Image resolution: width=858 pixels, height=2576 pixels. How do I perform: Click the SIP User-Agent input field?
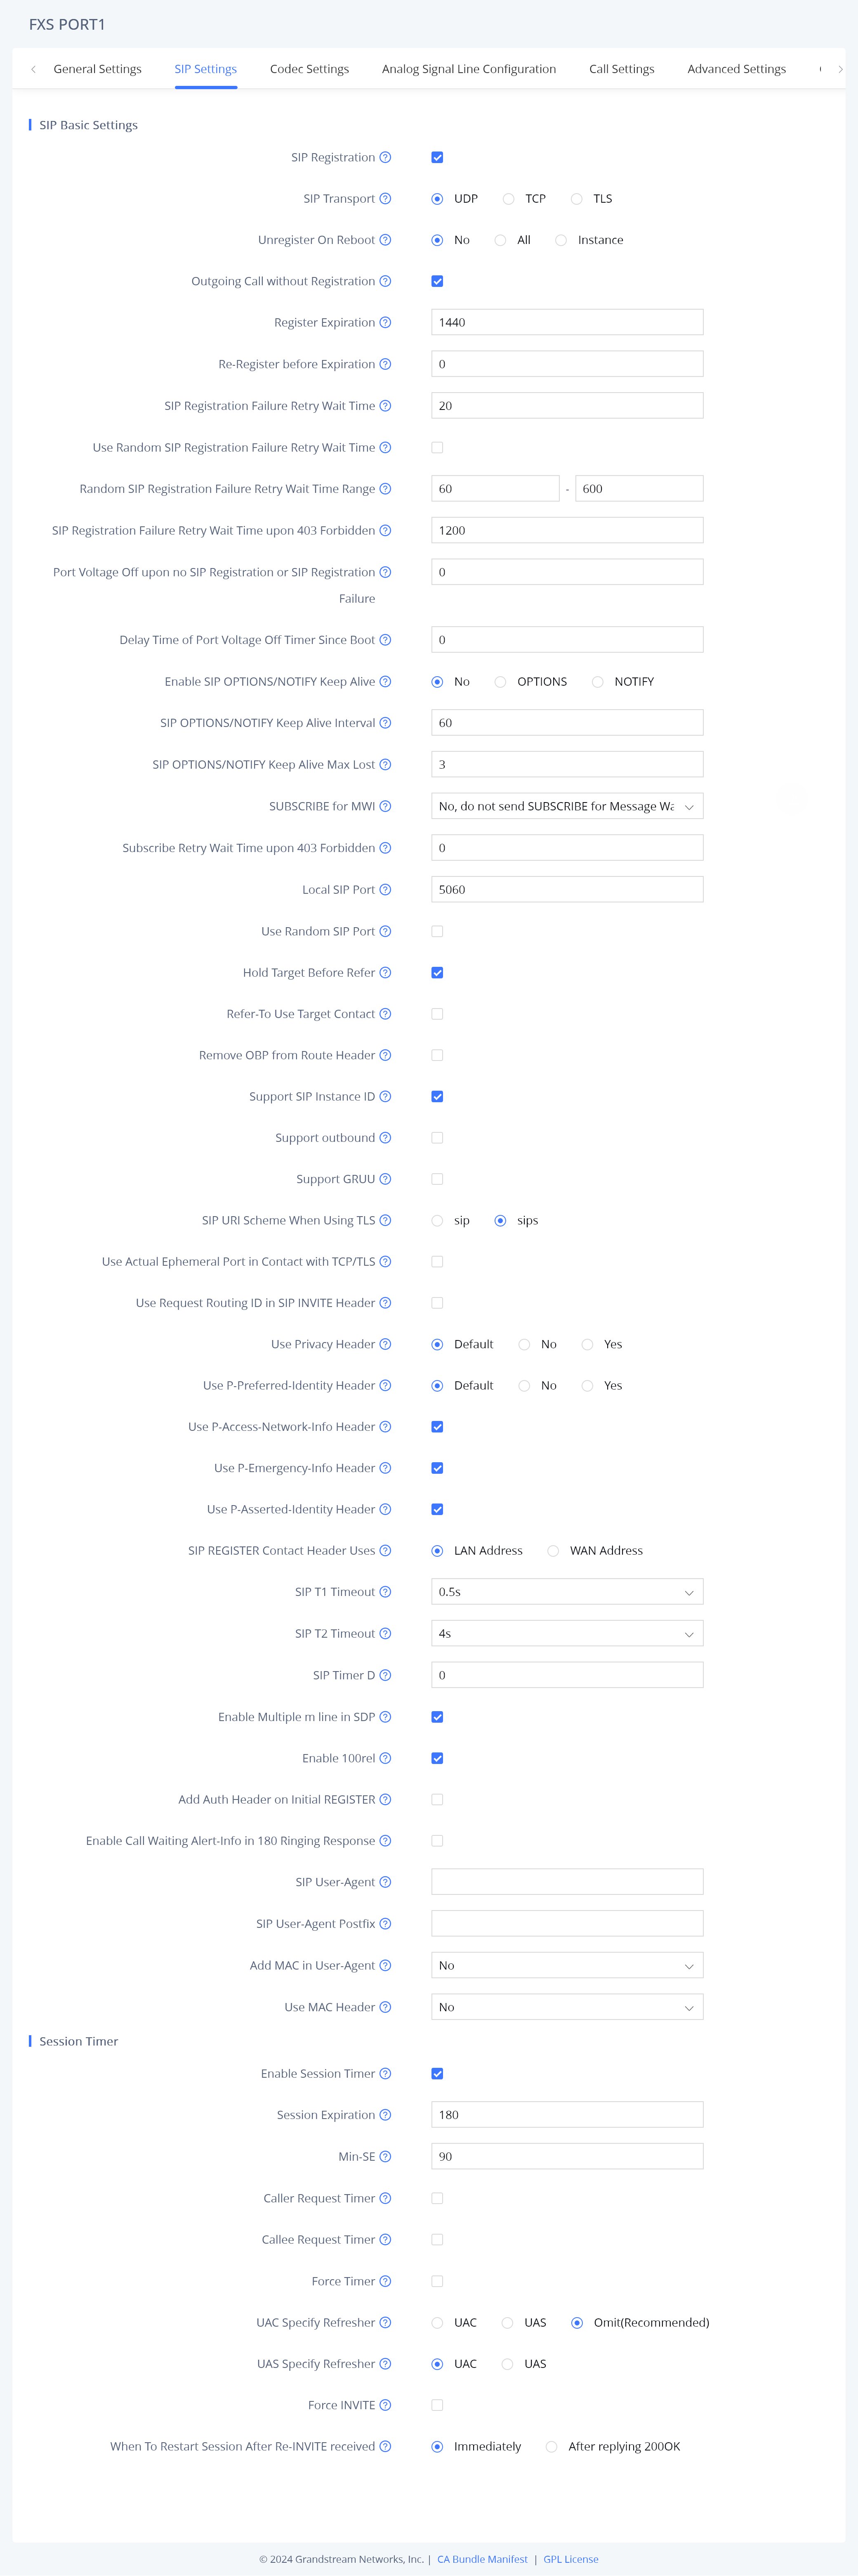(x=566, y=1882)
